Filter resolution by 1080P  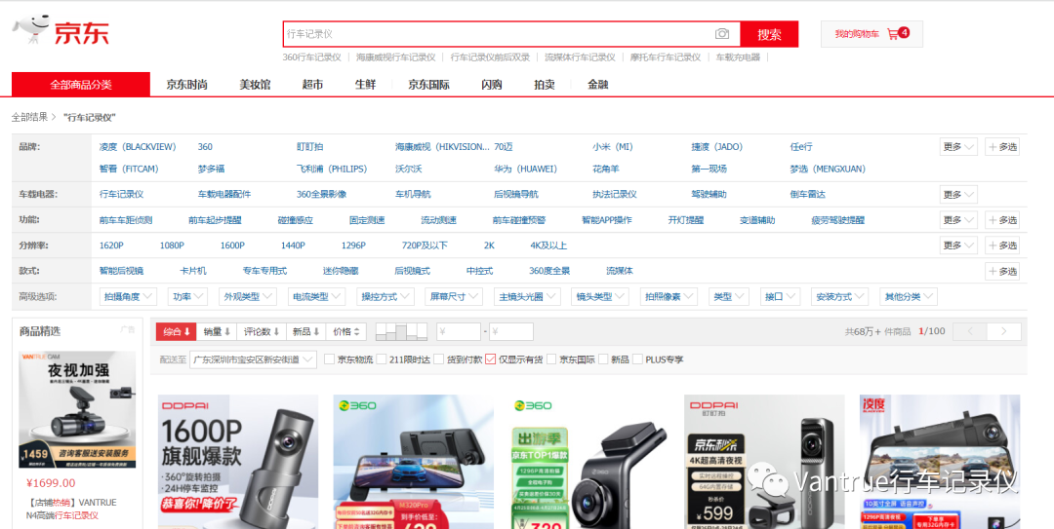coord(172,246)
